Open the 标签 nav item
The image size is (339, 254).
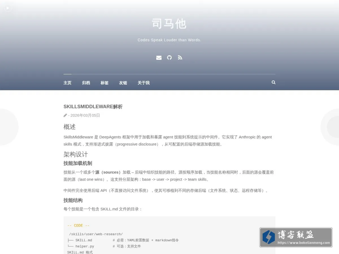tap(105, 83)
